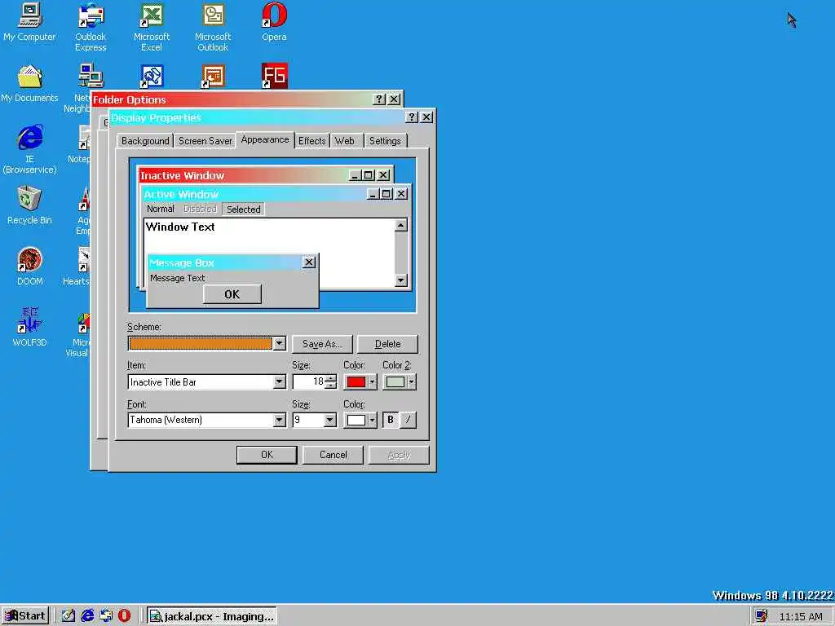Image resolution: width=835 pixels, height=626 pixels.
Task: Click the gray Color 2 swatch
Action: coord(395,381)
